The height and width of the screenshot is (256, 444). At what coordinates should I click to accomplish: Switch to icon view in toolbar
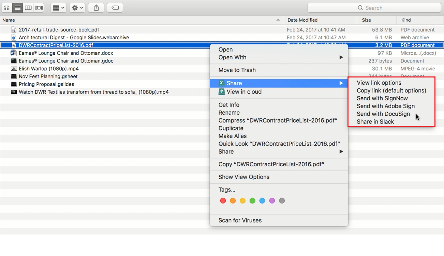6,8
